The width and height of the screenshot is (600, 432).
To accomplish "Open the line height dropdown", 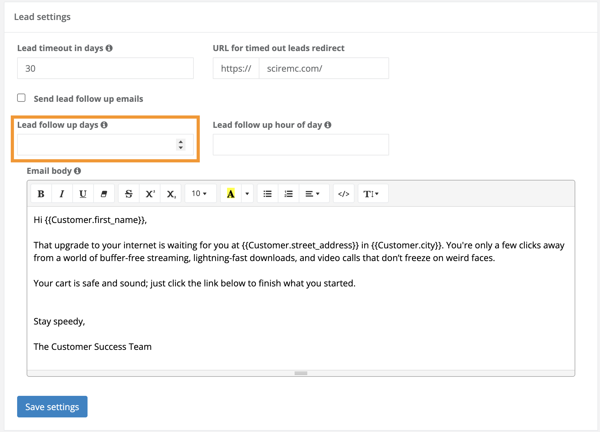I will pos(372,193).
